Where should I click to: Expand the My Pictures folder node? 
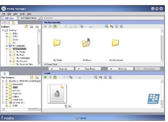[10, 61]
